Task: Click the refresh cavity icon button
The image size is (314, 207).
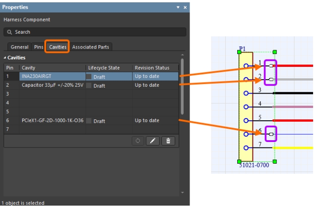Action: 138,141
